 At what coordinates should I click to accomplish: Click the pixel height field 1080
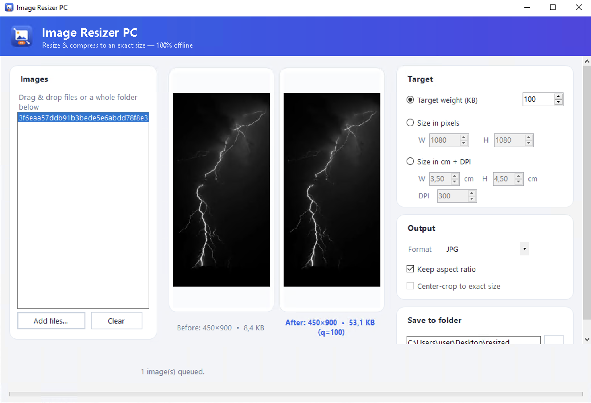510,140
